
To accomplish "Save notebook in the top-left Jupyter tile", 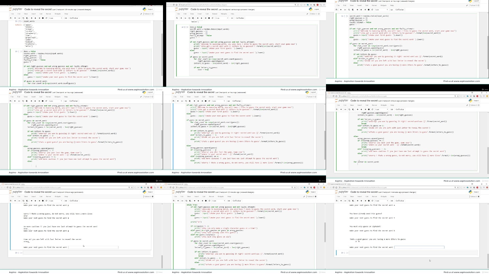I will (x=11, y=18).
